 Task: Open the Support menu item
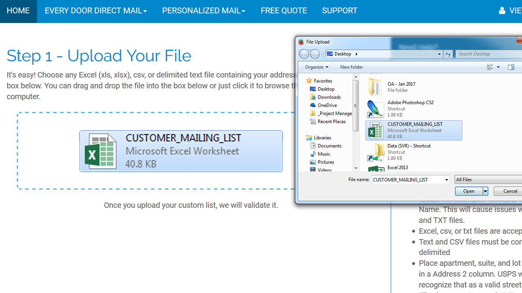(x=339, y=11)
